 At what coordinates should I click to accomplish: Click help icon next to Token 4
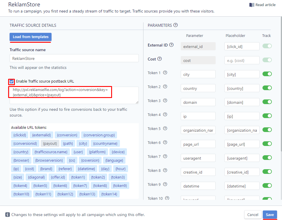click(x=165, y=115)
